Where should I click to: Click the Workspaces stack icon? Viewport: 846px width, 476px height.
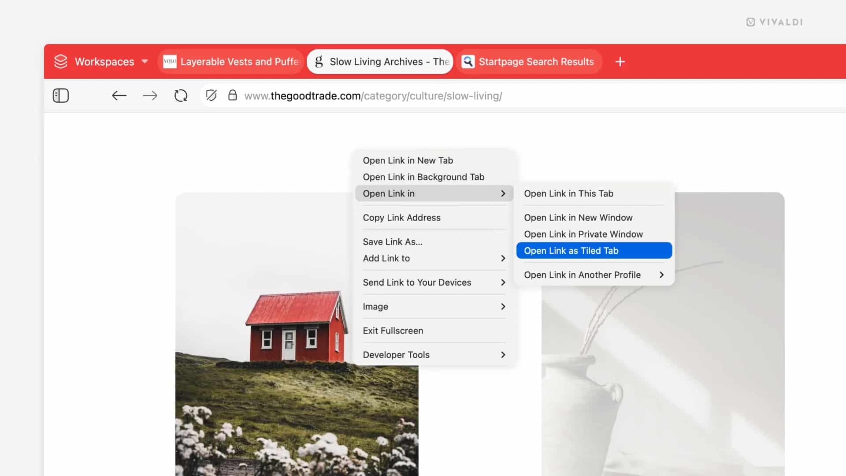[x=60, y=61]
